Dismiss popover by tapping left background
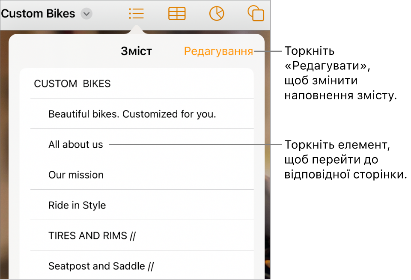 point(4,157)
